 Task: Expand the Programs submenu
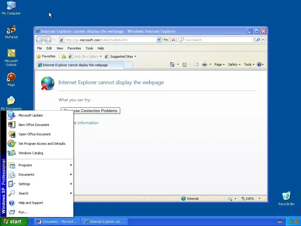[x=40, y=165]
